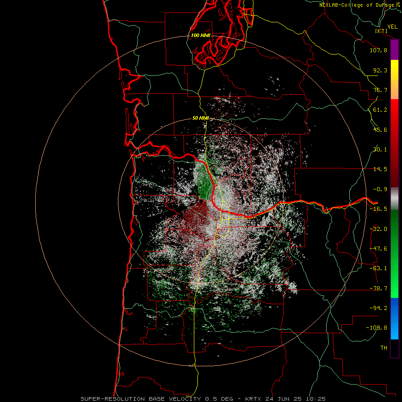The height and width of the screenshot is (402, 402).
Task: Select the 61.2 velocity scale value
Action: pyautogui.click(x=381, y=110)
